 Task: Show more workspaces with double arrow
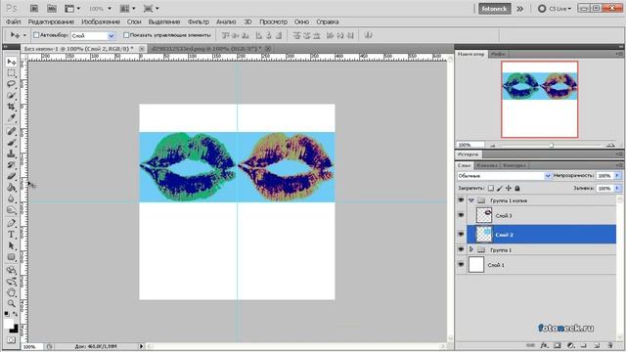coord(519,9)
